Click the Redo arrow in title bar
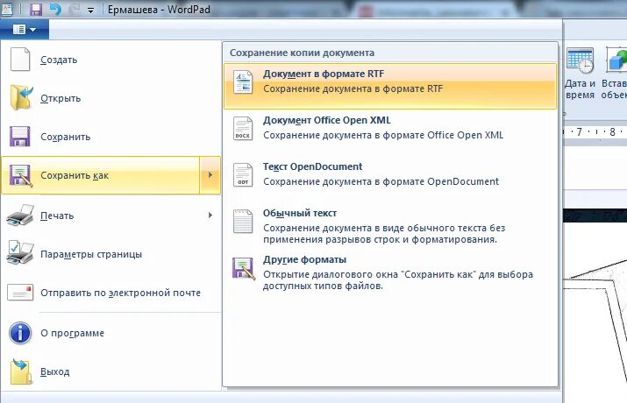Screen dimensions: 627x403 point(74,9)
